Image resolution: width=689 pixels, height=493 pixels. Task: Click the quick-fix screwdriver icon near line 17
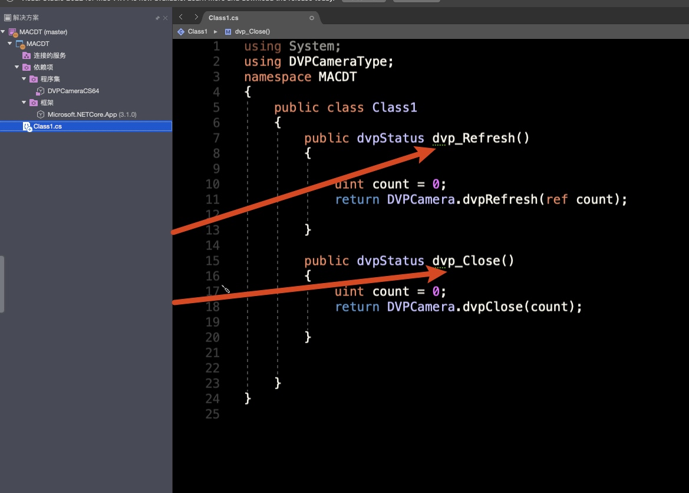click(225, 289)
